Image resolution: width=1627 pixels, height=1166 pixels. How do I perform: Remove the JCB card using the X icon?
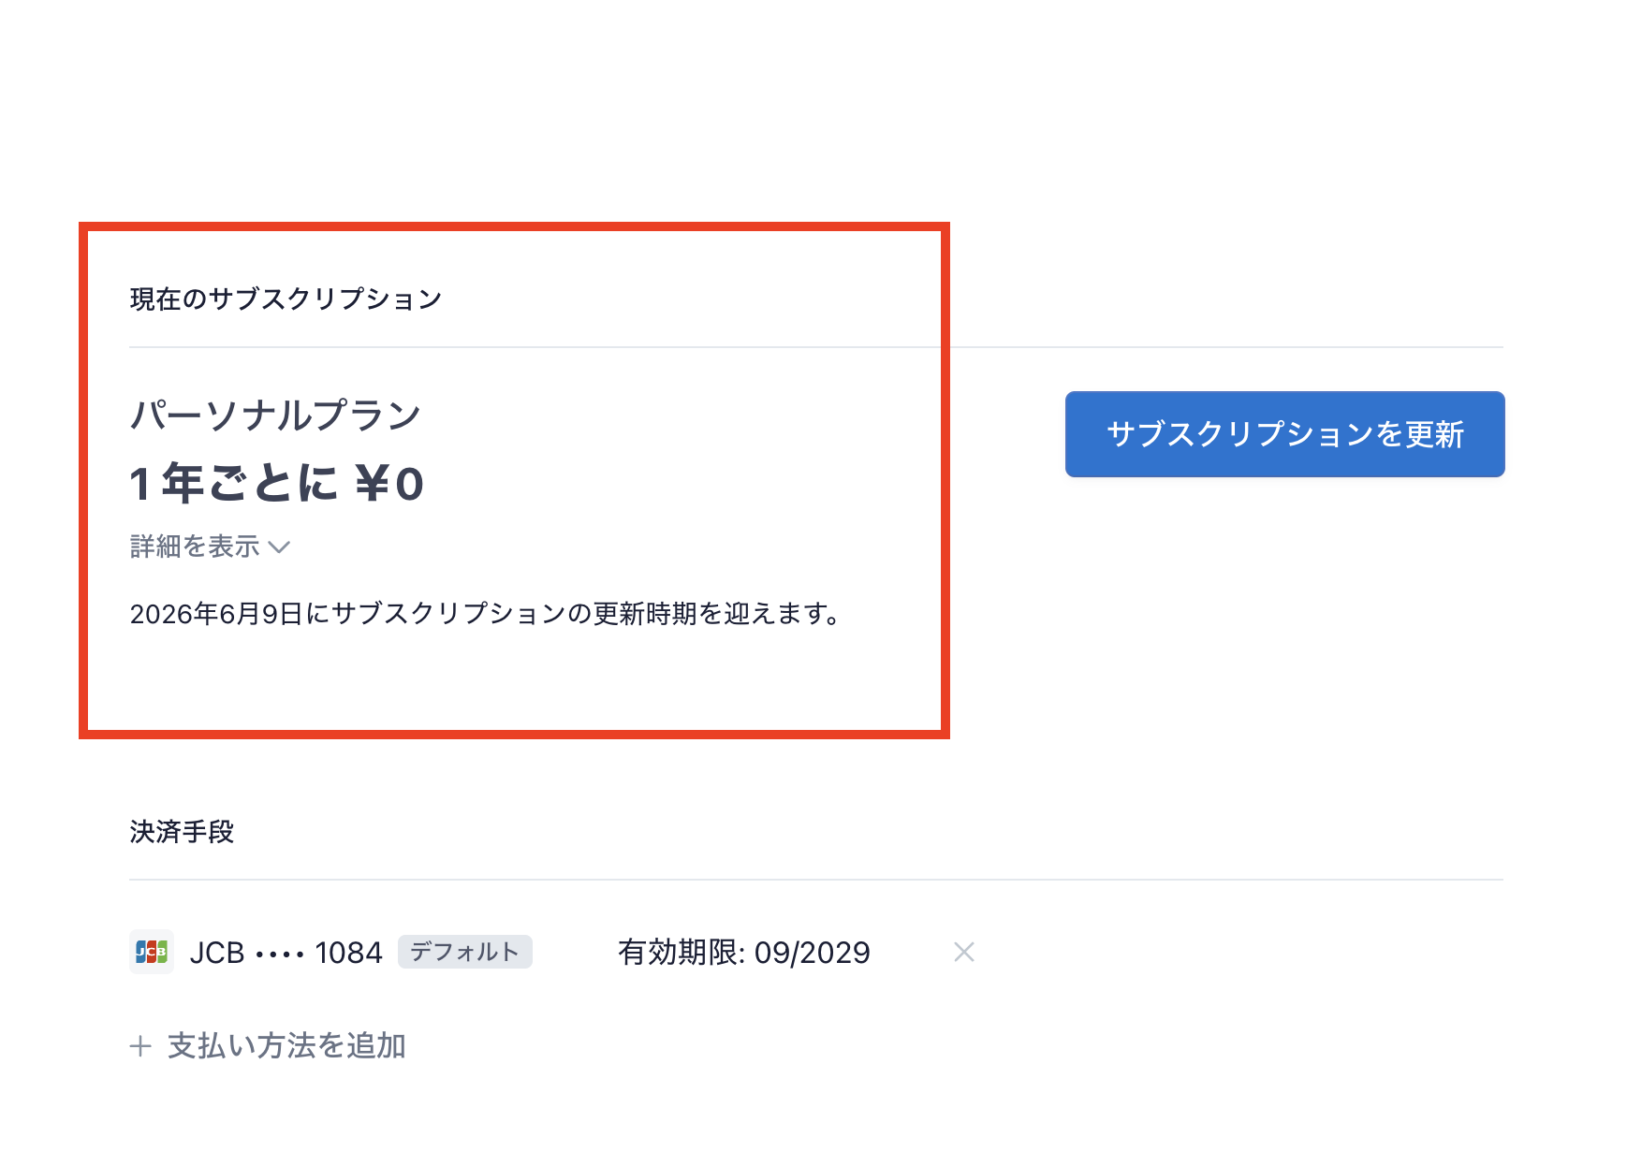pyautogui.click(x=964, y=952)
